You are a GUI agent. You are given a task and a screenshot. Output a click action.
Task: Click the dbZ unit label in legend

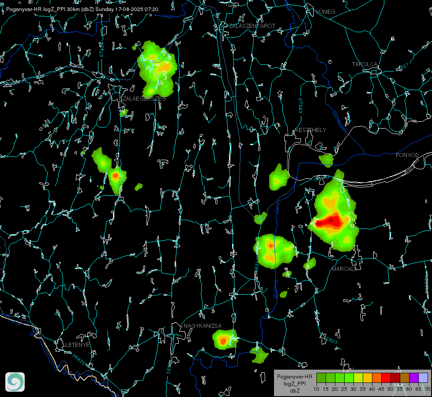294,391
